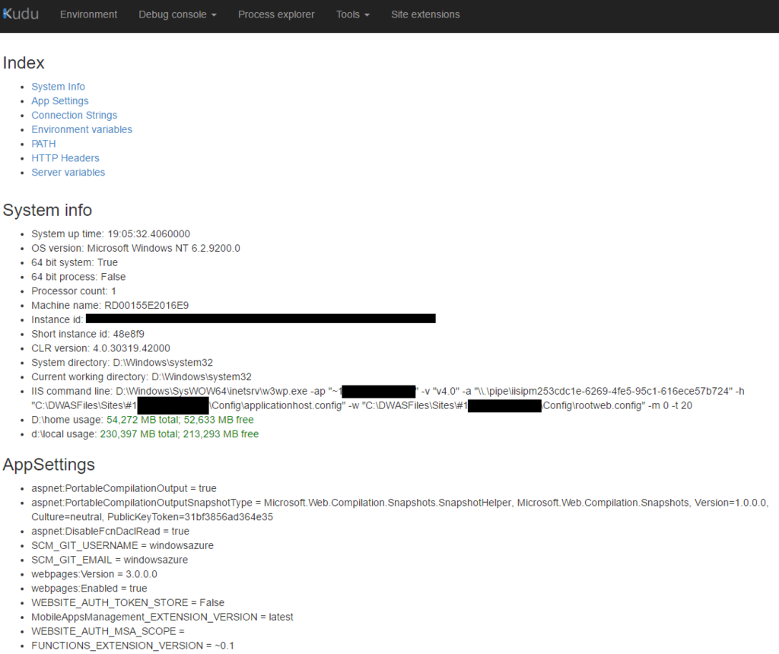
Task: Click CLR version 4.0.30319.42000 text
Action: point(101,348)
